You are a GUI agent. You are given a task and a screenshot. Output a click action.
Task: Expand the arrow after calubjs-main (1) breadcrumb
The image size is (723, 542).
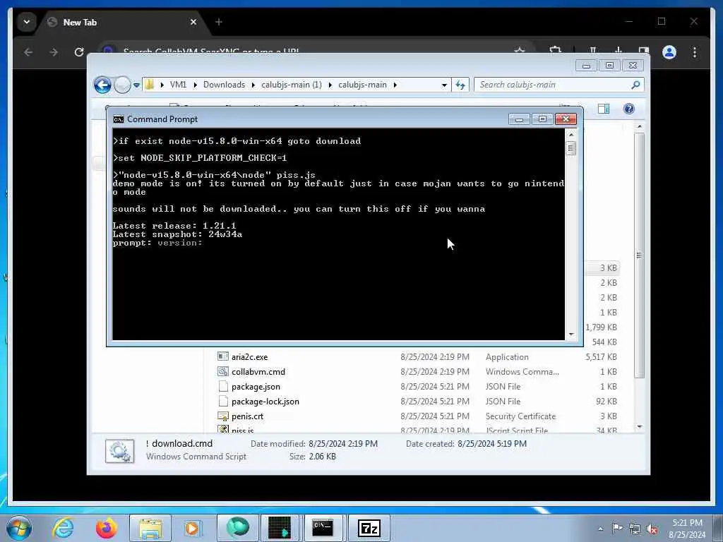(x=330, y=85)
